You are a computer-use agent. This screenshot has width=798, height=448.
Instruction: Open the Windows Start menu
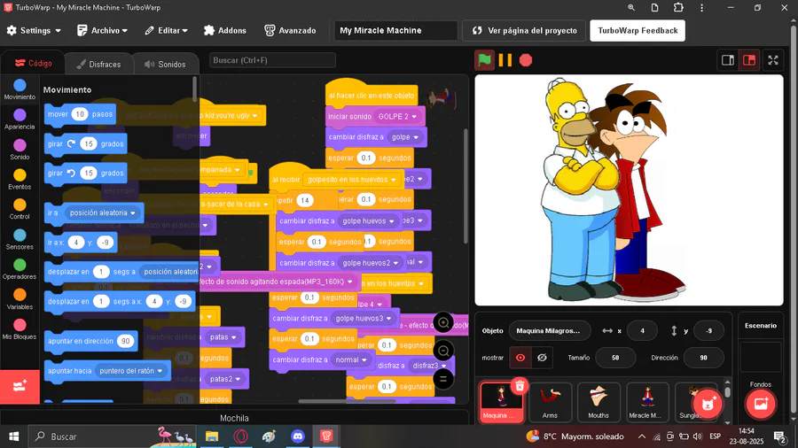tap(13, 436)
